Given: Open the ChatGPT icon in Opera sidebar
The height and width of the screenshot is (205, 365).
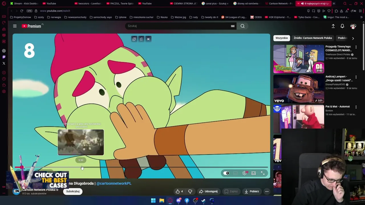Looking at the screenshot, I should (x=4, y=51).
